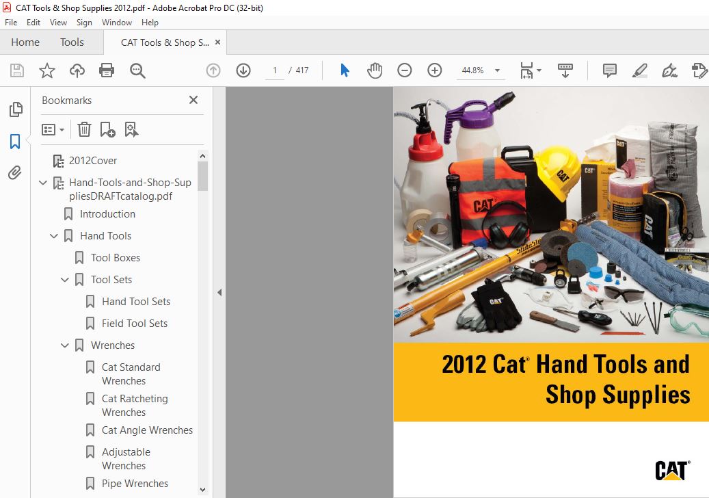Switch to the Tools tab

coord(72,42)
